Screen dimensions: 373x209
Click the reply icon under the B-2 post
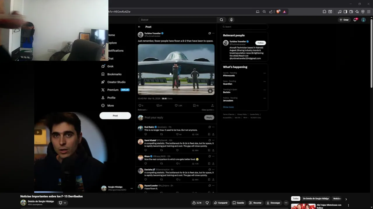(140, 105)
